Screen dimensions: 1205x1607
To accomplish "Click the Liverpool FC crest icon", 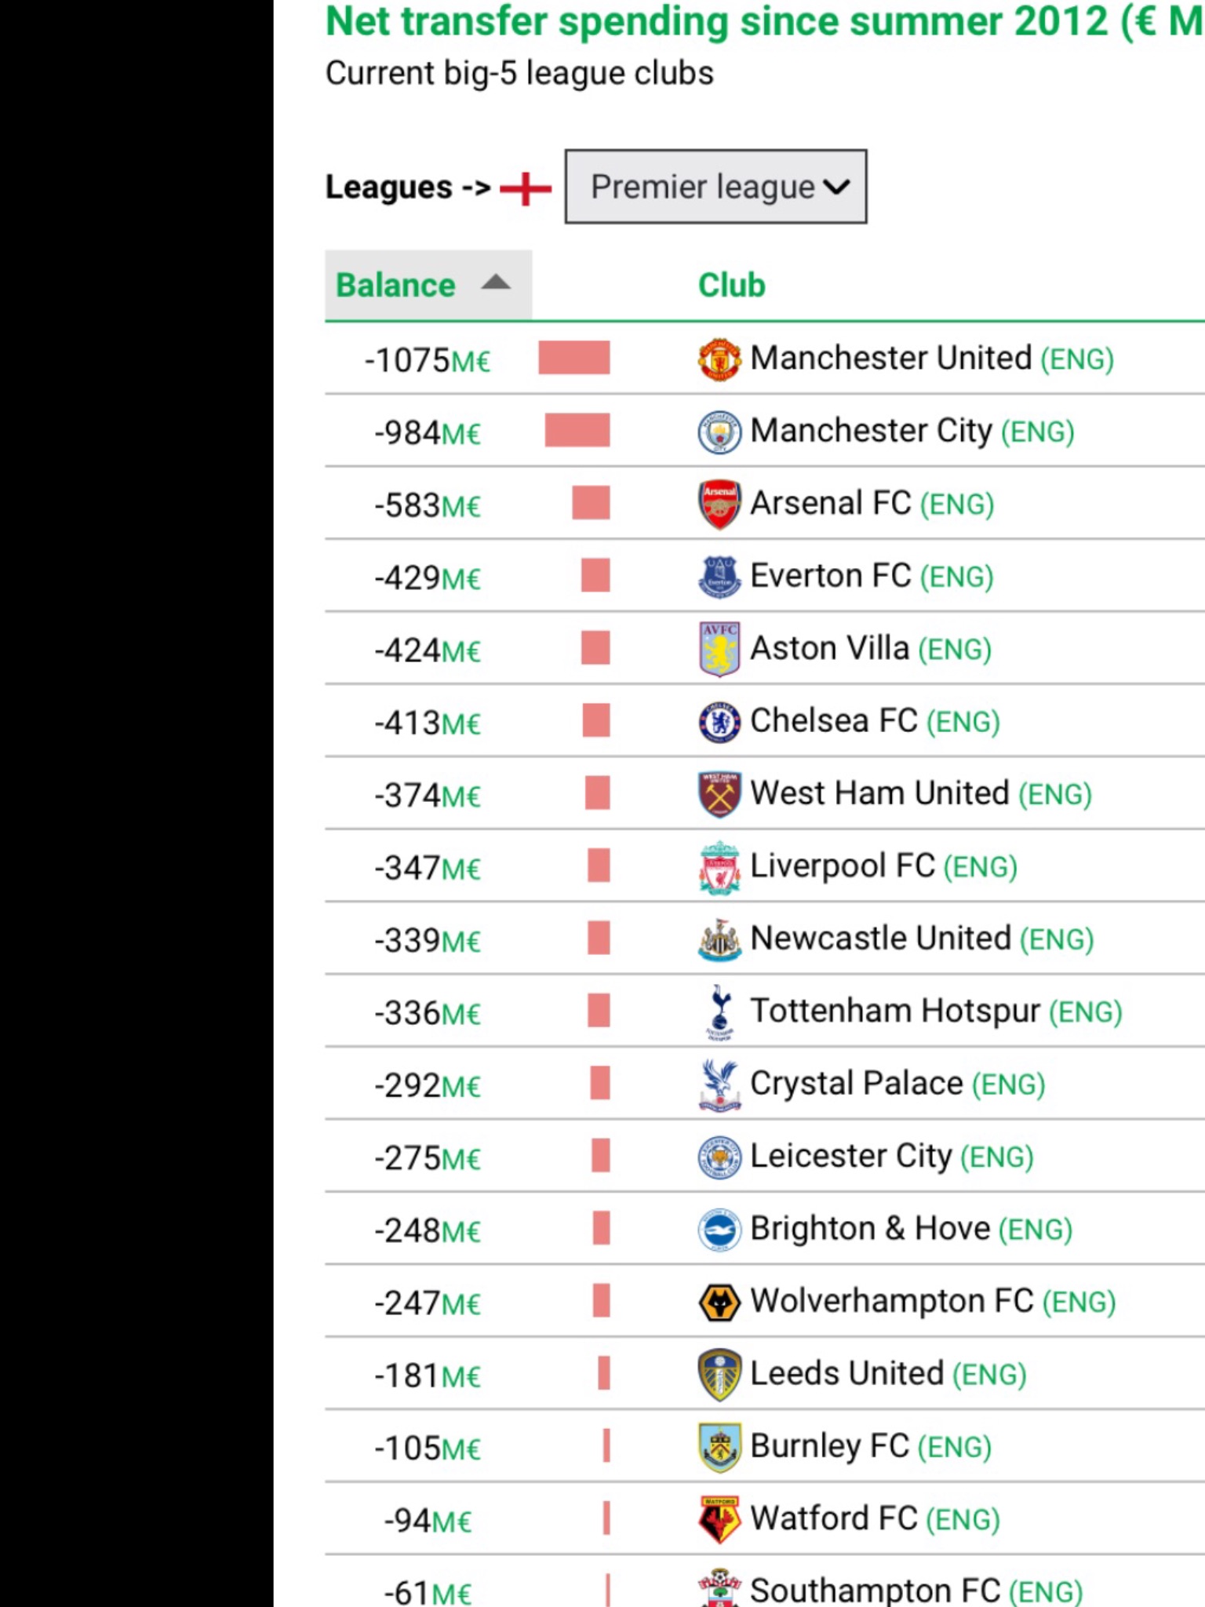I will pyautogui.click(x=719, y=868).
